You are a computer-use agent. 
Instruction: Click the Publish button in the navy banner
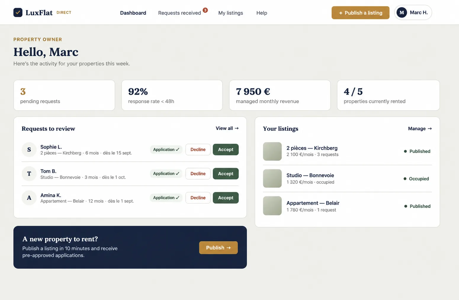click(x=218, y=248)
